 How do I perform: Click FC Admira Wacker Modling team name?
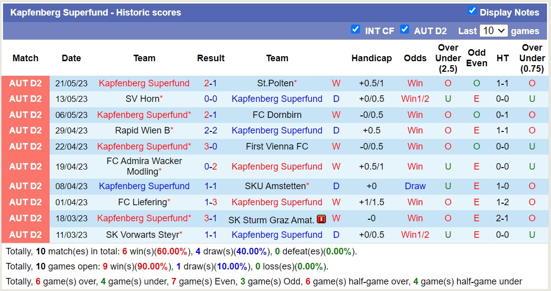pos(144,166)
